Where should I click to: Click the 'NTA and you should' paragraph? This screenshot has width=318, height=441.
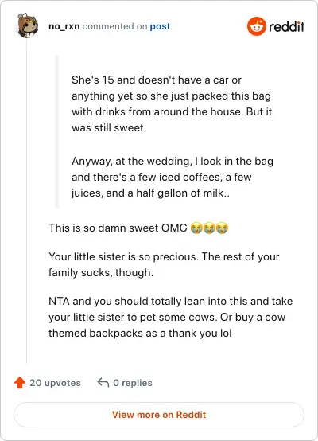coord(170,318)
